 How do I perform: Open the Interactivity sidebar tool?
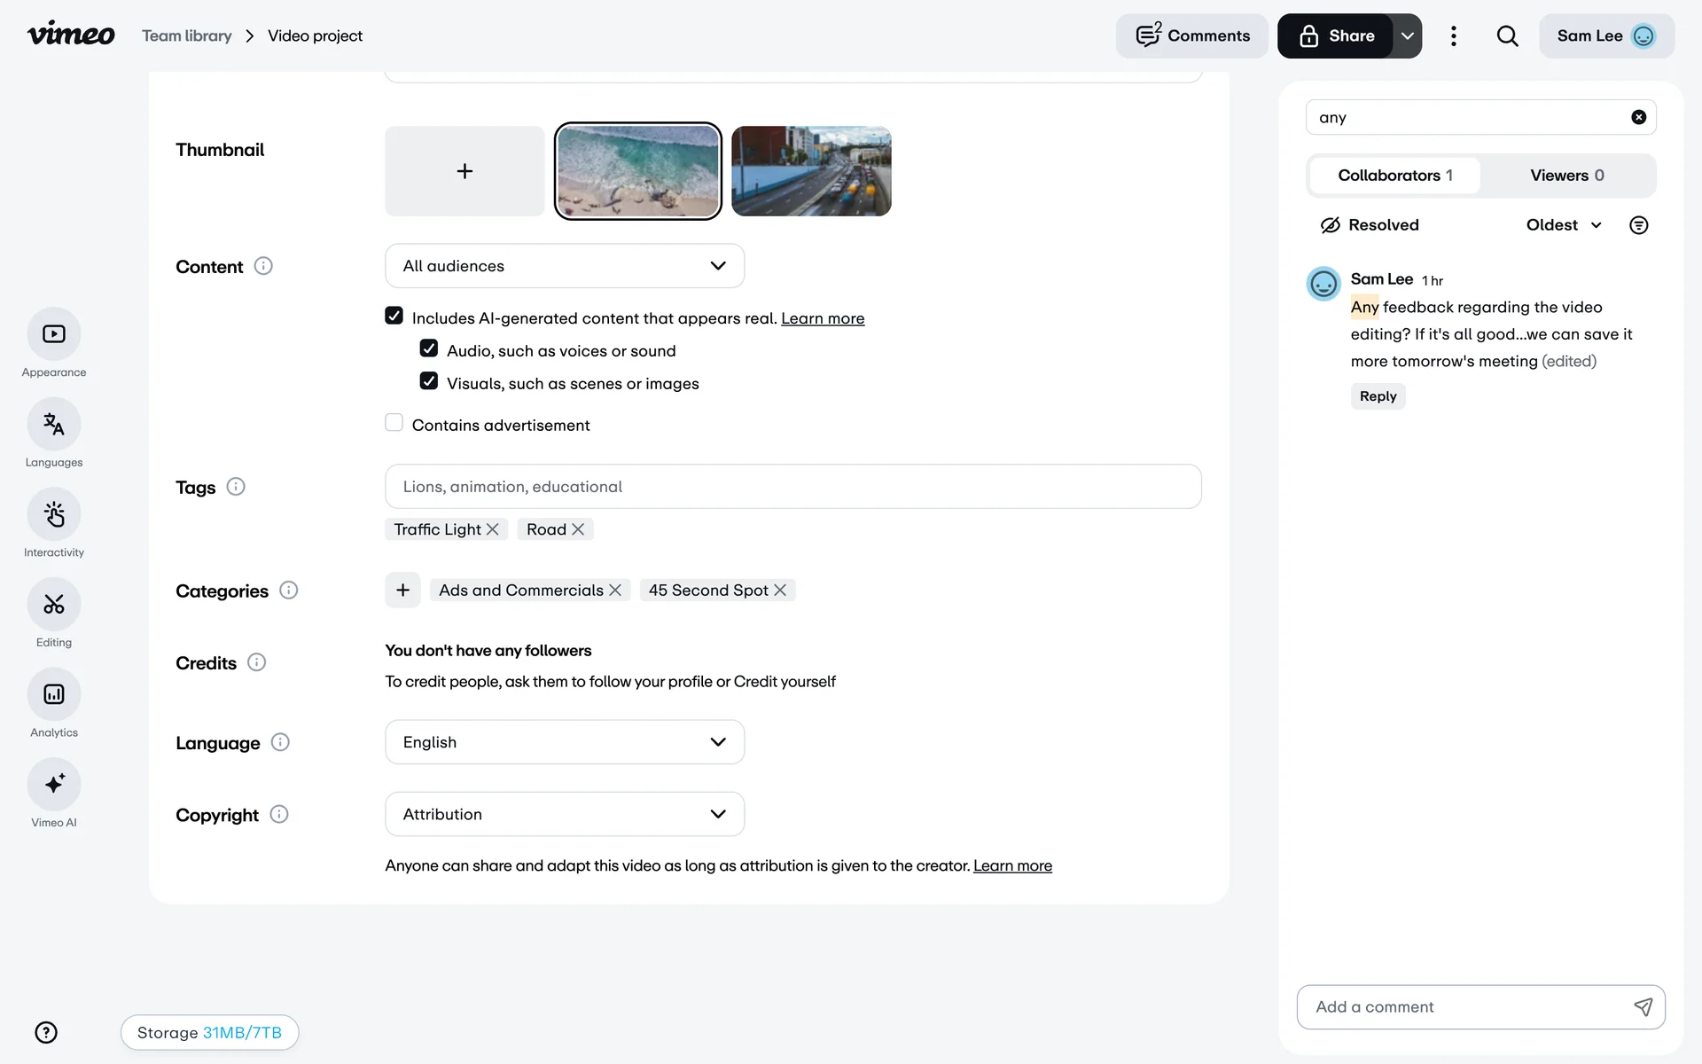[54, 514]
